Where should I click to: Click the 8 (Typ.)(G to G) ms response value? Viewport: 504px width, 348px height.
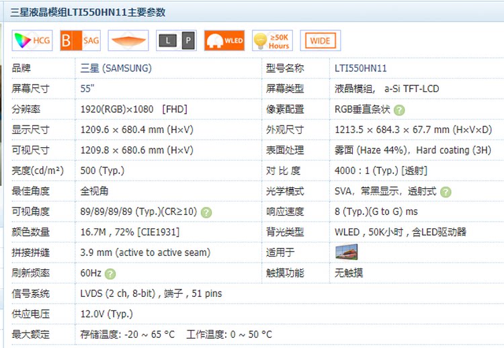tap(376, 212)
